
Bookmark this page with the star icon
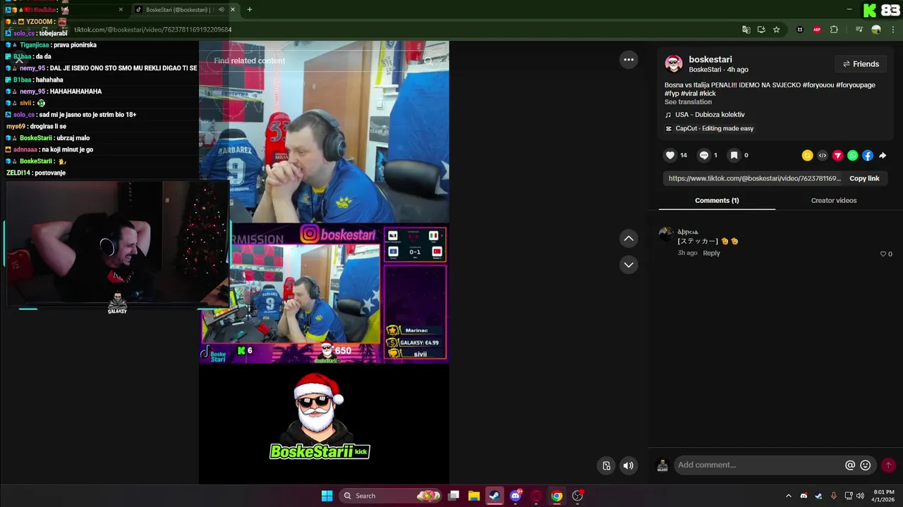(x=777, y=30)
